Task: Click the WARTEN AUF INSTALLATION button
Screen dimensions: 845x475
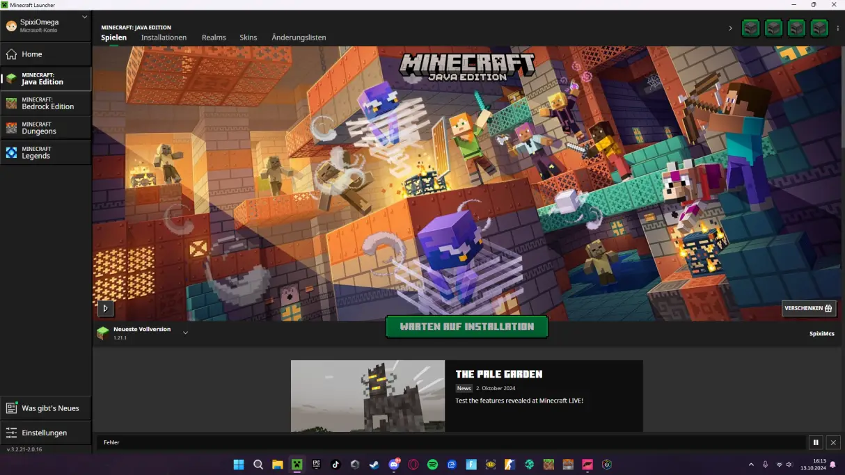Action: 466,326
